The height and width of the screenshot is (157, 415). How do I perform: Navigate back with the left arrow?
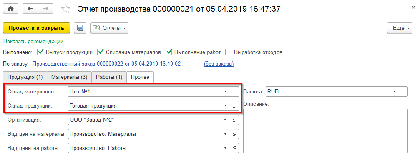click(30, 9)
